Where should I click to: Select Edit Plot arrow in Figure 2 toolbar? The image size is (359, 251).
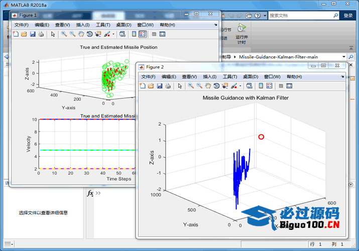coord(180,86)
